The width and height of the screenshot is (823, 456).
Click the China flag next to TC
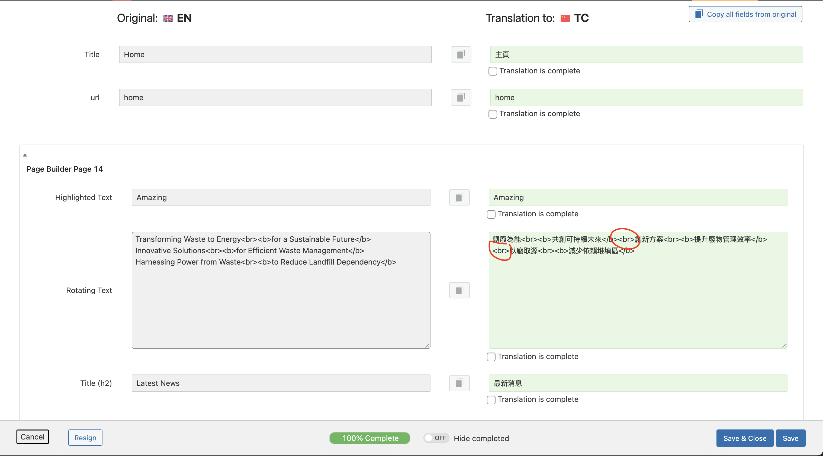point(565,18)
